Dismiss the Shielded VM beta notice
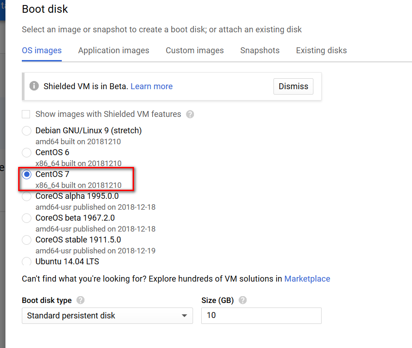This screenshot has width=412, height=348. click(x=293, y=86)
